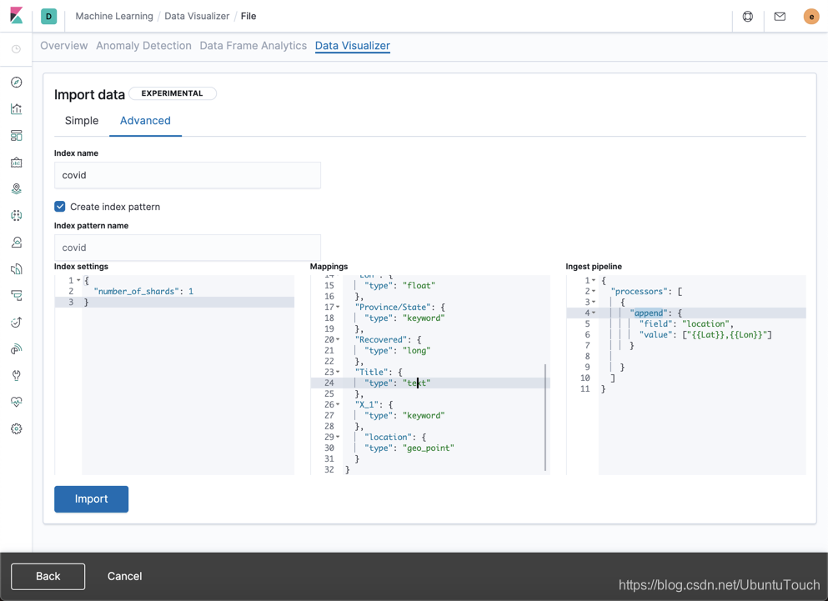Open Canvas from the sidebar
Screen dimensions: 828x601
point(17,163)
